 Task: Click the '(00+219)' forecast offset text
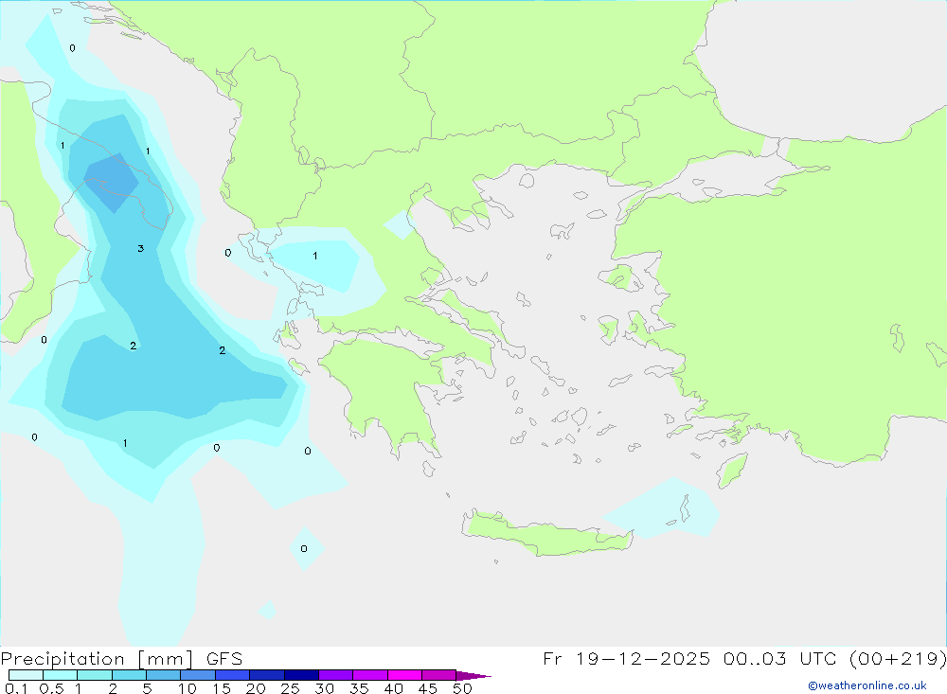[899, 659]
